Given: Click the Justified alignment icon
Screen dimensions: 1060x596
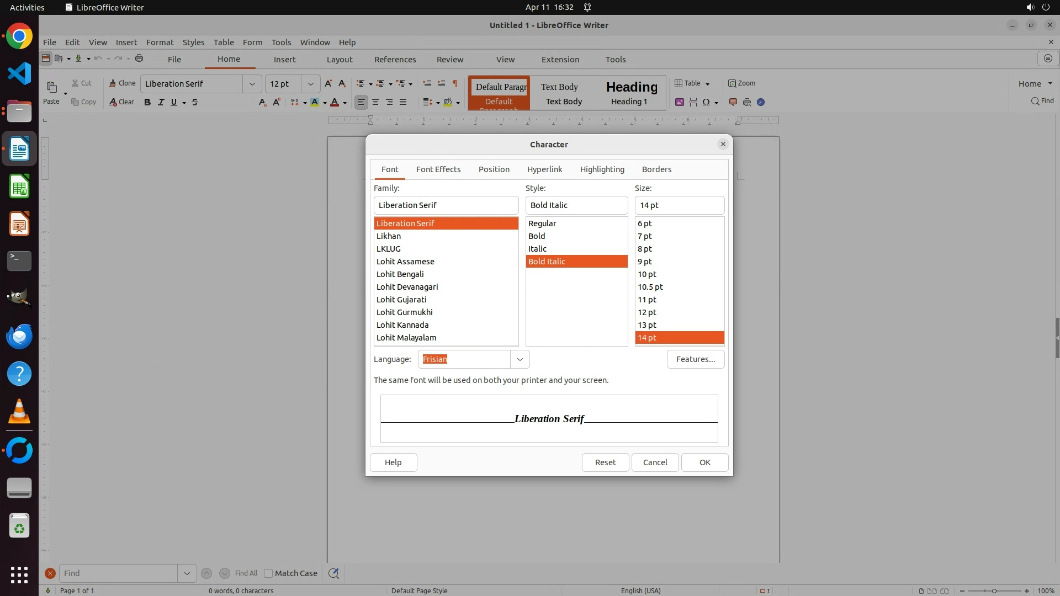Looking at the screenshot, I should (403, 102).
